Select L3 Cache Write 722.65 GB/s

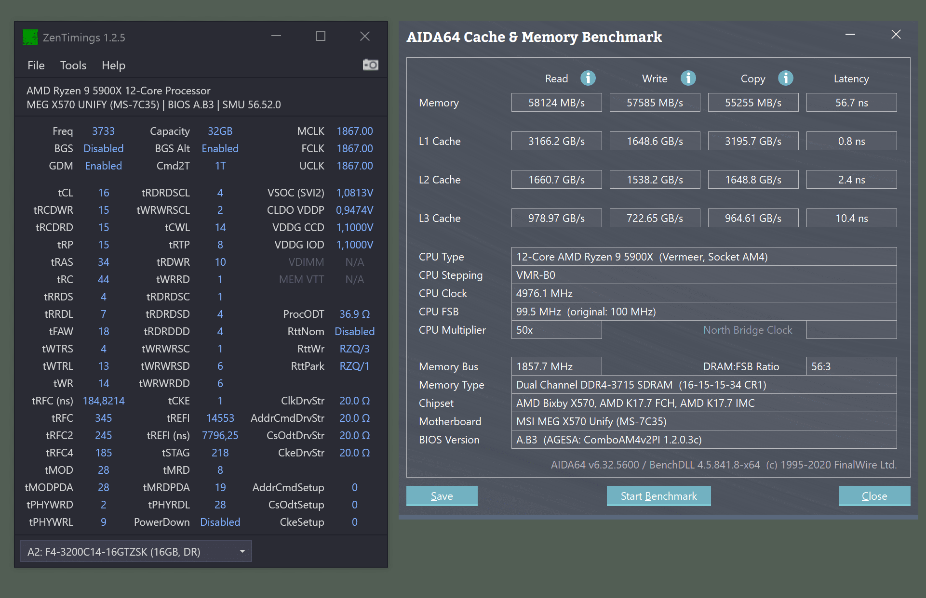click(655, 218)
